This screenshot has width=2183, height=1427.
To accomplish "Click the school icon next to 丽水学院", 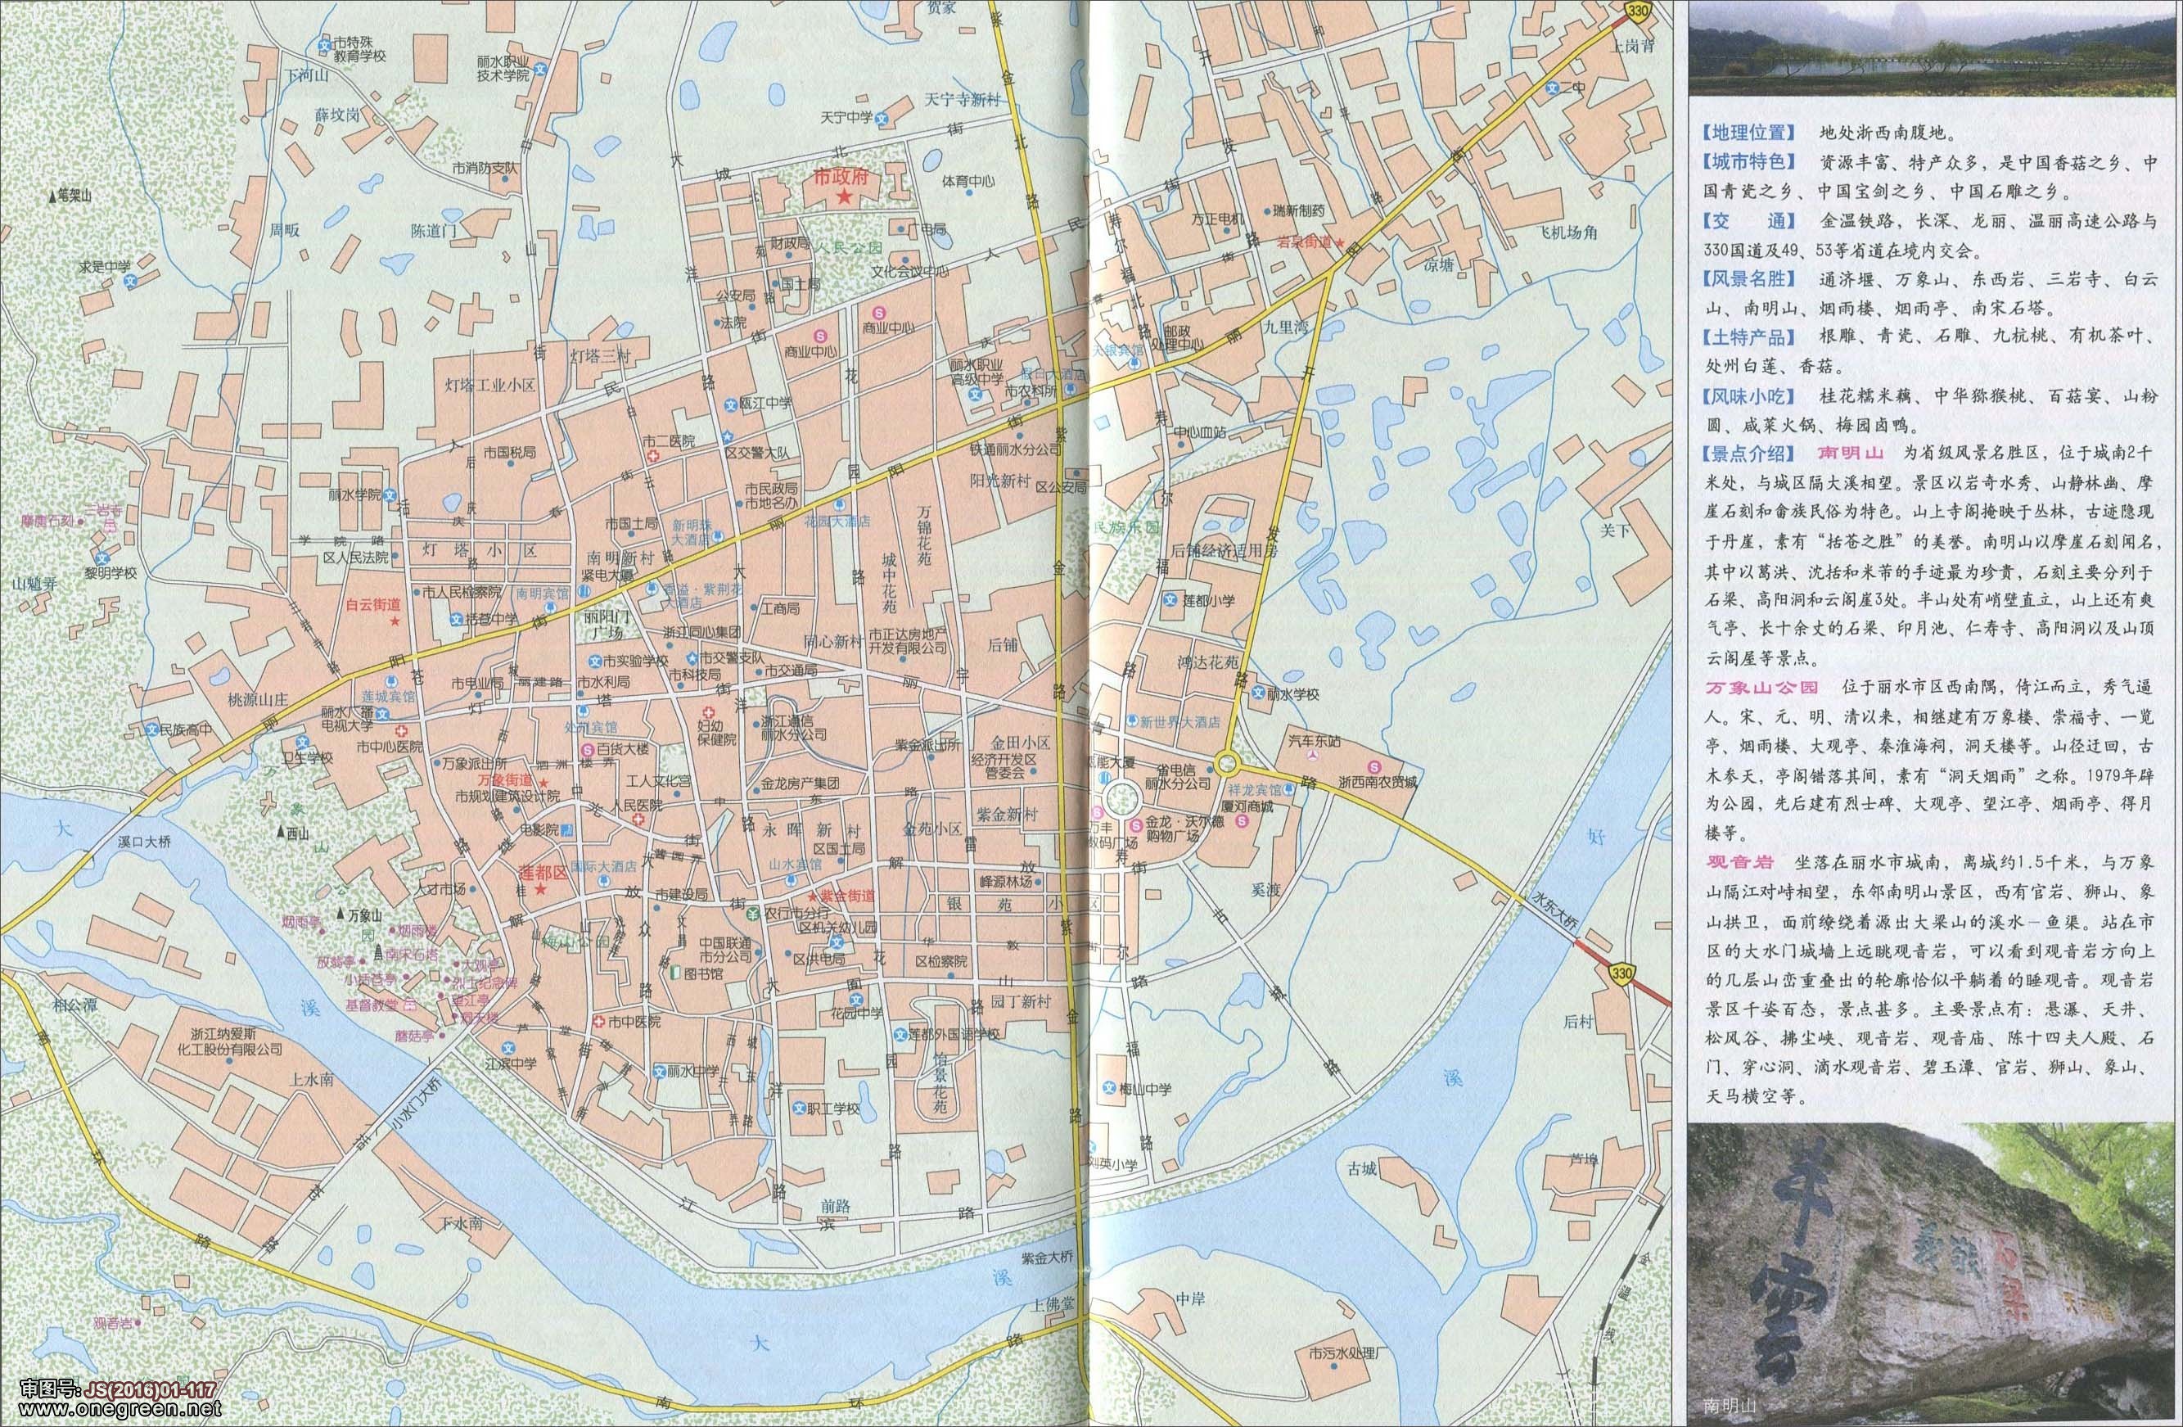I will coord(390,494).
